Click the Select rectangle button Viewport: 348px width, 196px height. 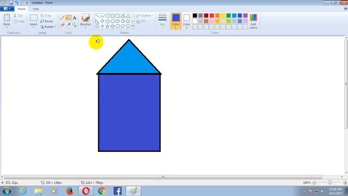tap(33, 20)
